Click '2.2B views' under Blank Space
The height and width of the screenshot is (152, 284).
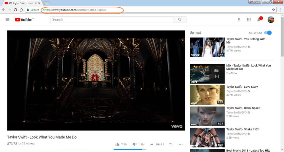(233, 116)
